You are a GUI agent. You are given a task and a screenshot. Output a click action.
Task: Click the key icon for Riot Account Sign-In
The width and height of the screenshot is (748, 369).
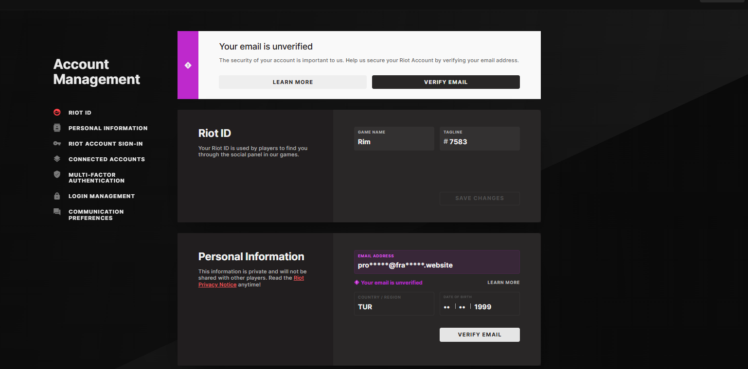point(57,144)
